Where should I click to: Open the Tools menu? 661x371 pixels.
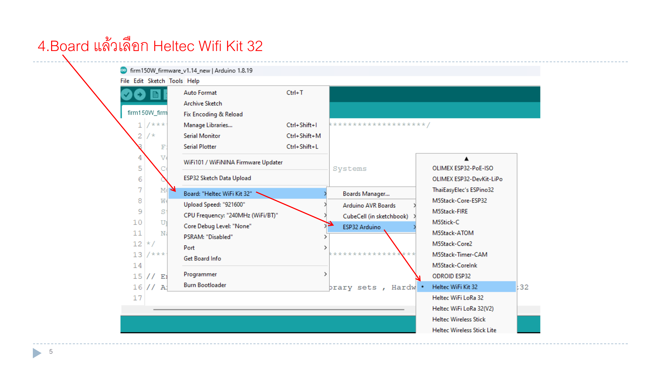point(176,81)
